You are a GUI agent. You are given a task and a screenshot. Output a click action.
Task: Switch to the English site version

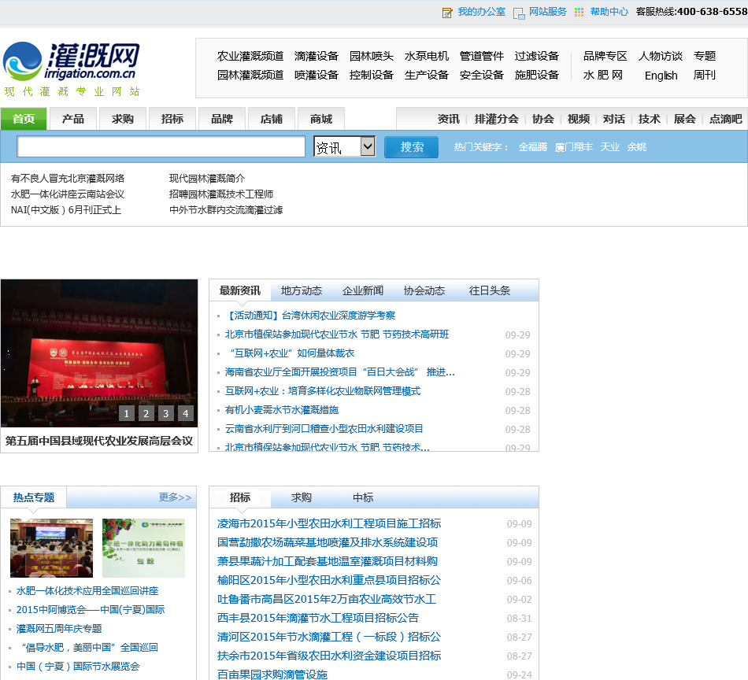[661, 76]
